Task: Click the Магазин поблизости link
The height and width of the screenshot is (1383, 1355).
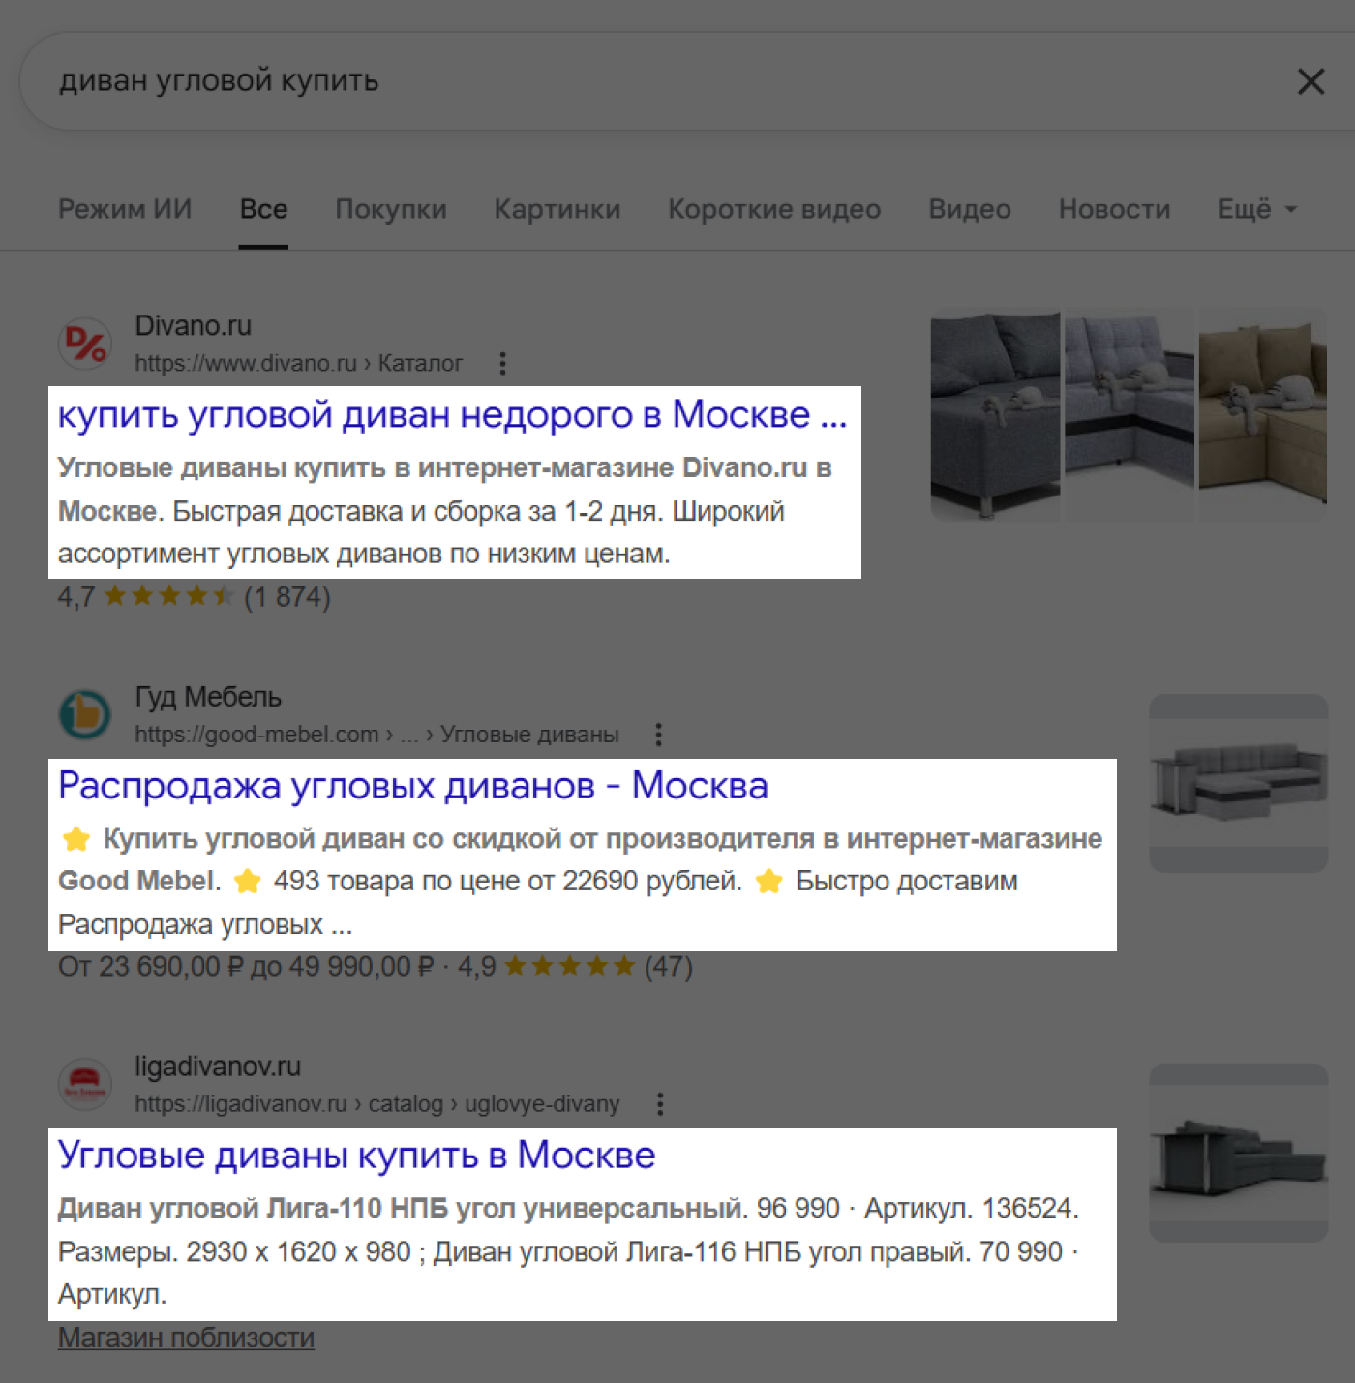Action: pyautogui.click(x=186, y=1338)
